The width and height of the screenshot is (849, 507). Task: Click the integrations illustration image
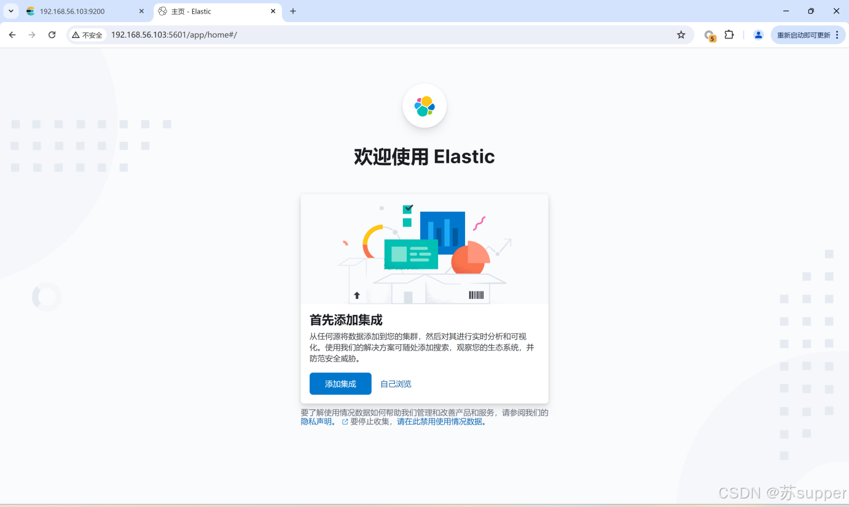[x=424, y=249]
